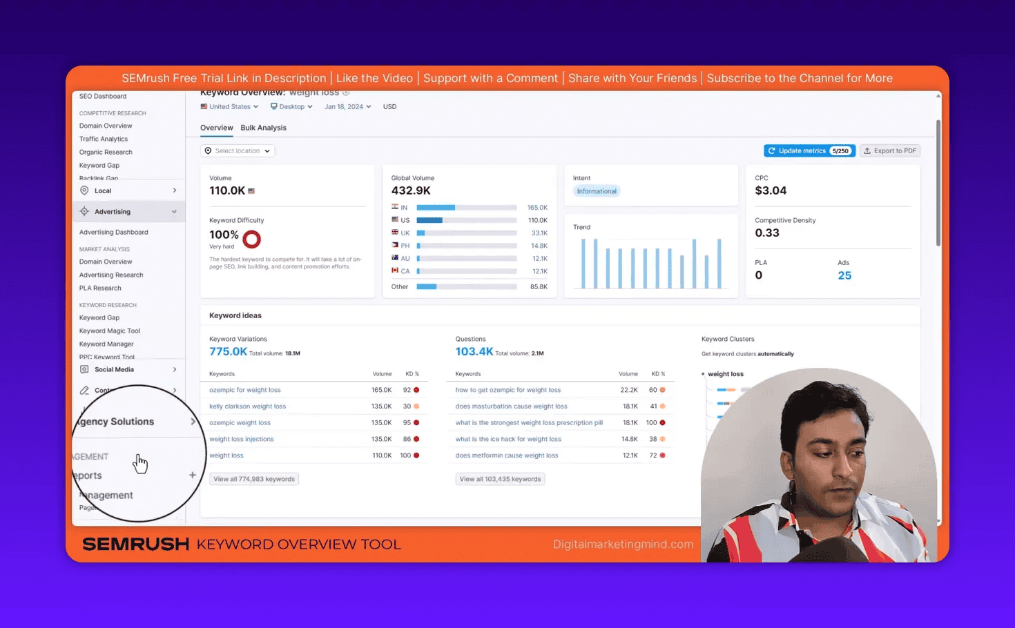Click the plus icon next to Reports
This screenshot has height=628, width=1015.
(x=193, y=475)
